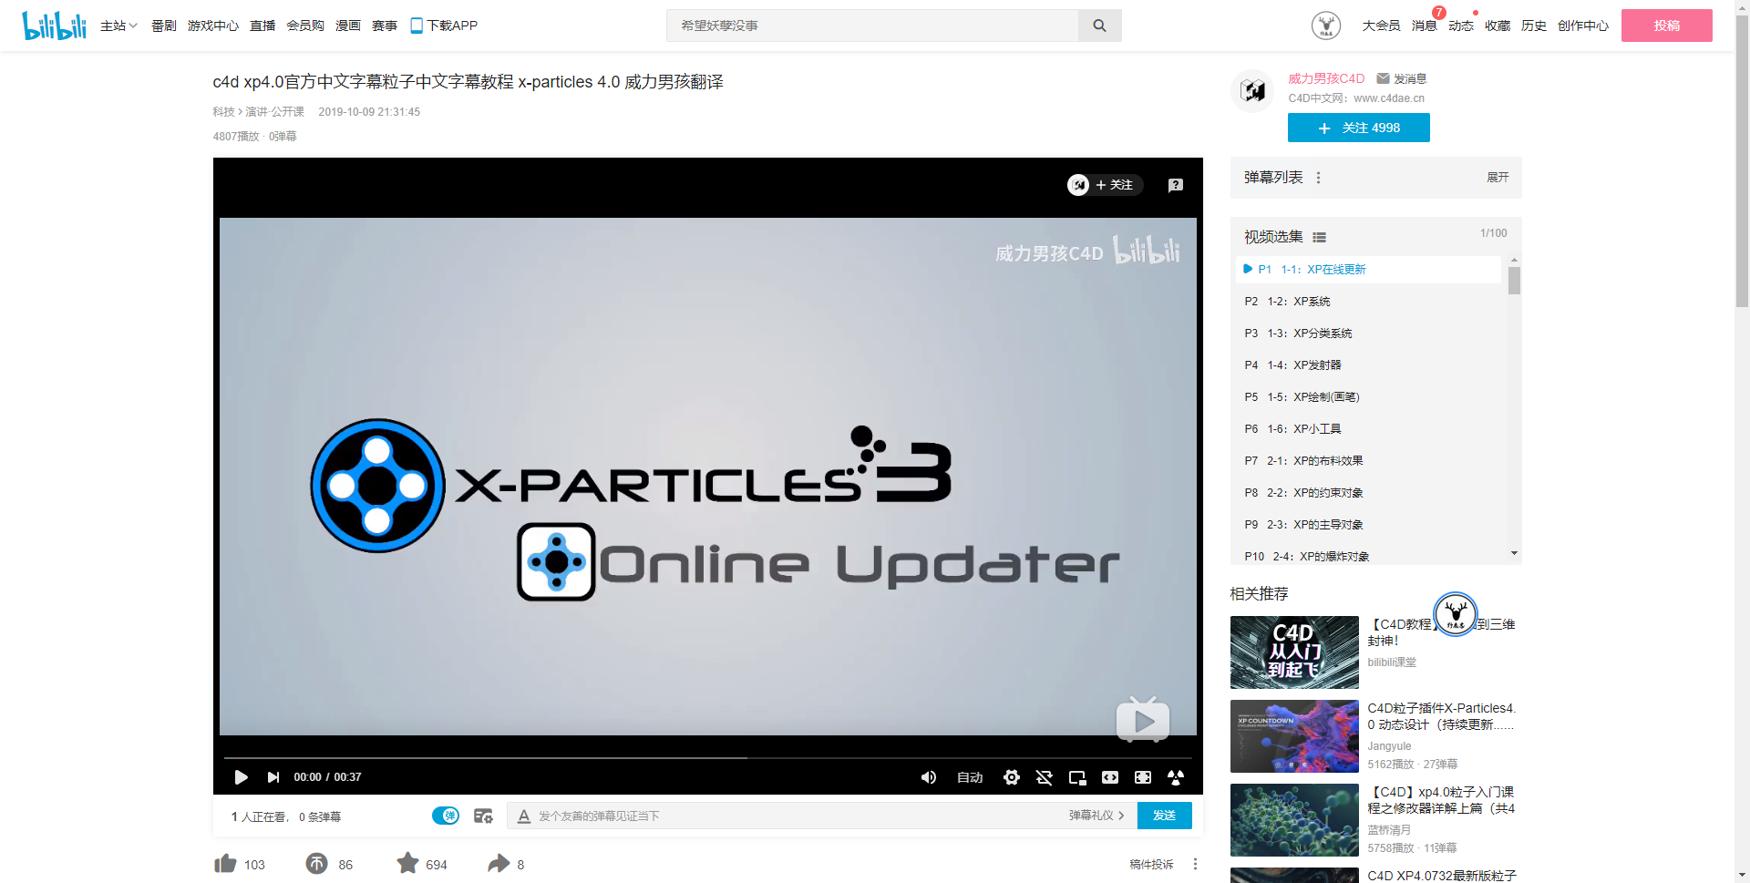Expand the 主站 dropdown menu
This screenshot has height=883, width=1750.
(118, 26)
